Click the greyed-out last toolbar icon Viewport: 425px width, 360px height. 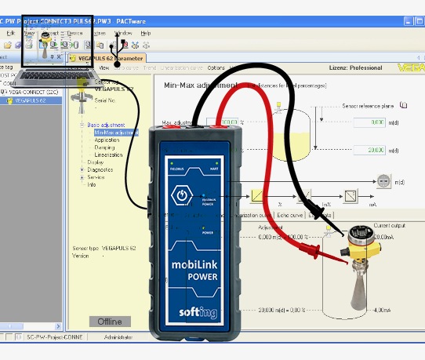click(147, 45)
